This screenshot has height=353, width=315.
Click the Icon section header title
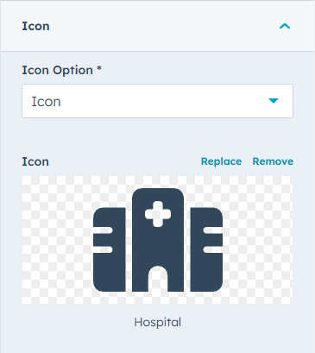[35, 26]
